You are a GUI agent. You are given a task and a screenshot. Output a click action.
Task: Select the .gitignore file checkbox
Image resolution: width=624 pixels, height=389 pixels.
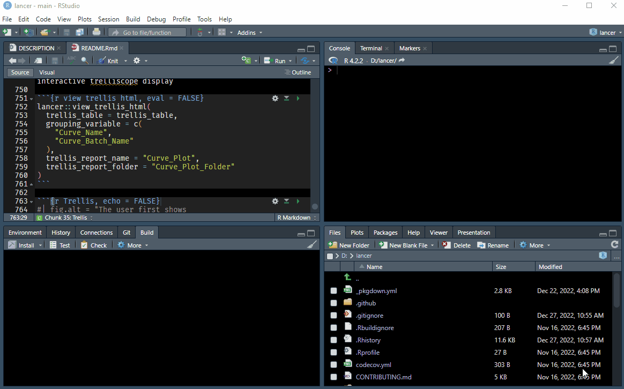click(333, 316)
